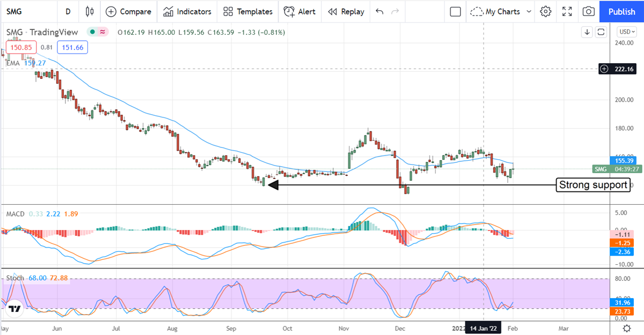The height and width of the screenshot is (335, 644).
Task: Open the USD currency dropdown
Action: point(627,32)
